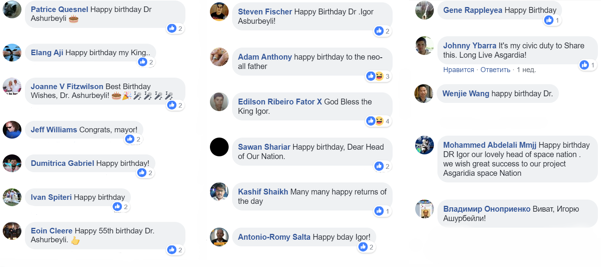Open the 1 нед. timestamp link
Image resolution: width=601 pixels, height=267 pixels.
point(526,70)
